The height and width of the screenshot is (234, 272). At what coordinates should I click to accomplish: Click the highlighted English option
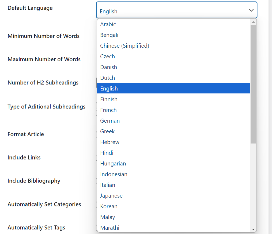173,89
